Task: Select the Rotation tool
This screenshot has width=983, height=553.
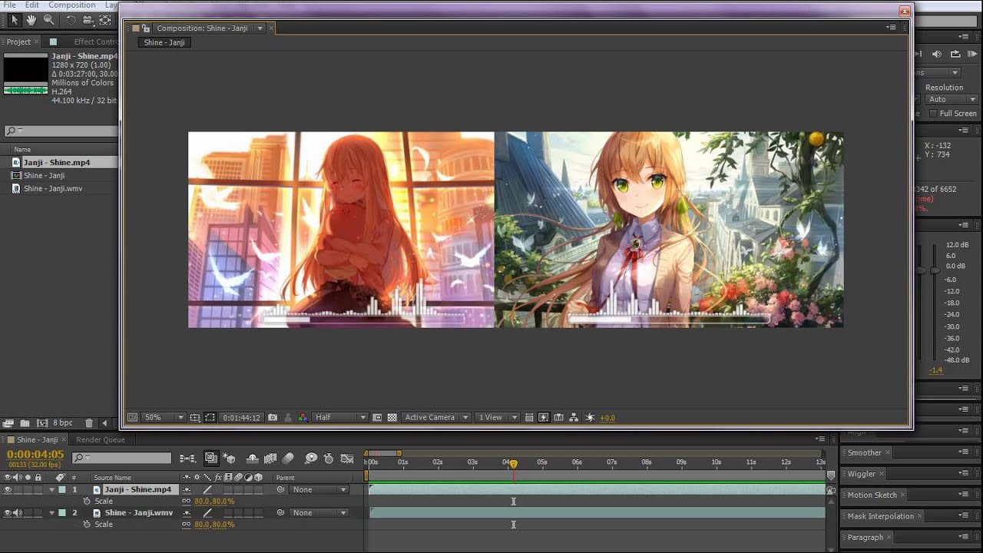Action: pos(71,20)
